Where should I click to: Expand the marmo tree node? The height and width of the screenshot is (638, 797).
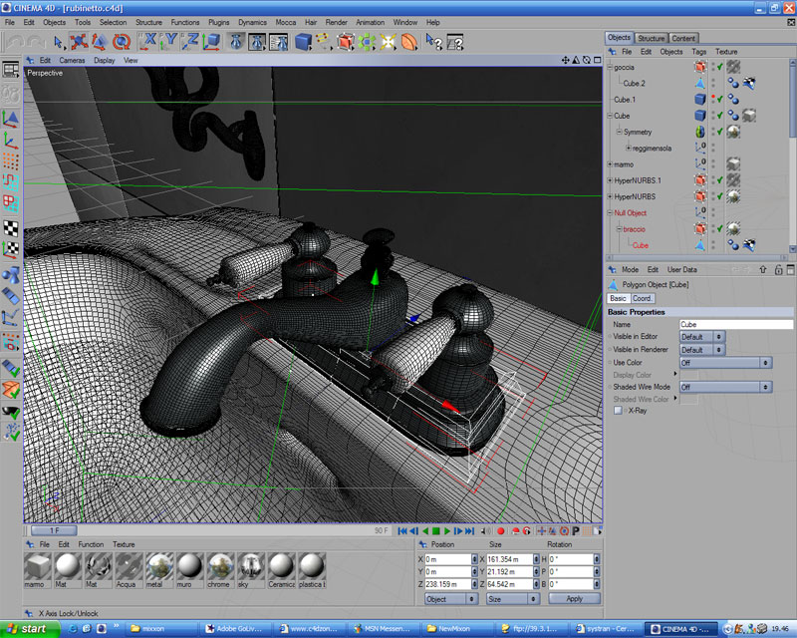coord(610,164)
